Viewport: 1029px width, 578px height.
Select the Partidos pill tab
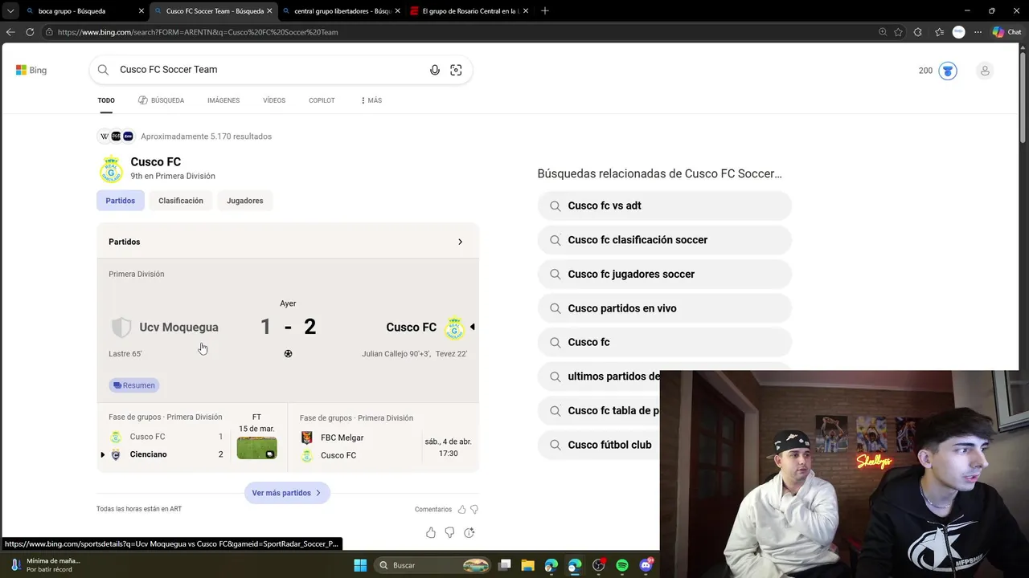pyautogui.click(x=121, y=201)
